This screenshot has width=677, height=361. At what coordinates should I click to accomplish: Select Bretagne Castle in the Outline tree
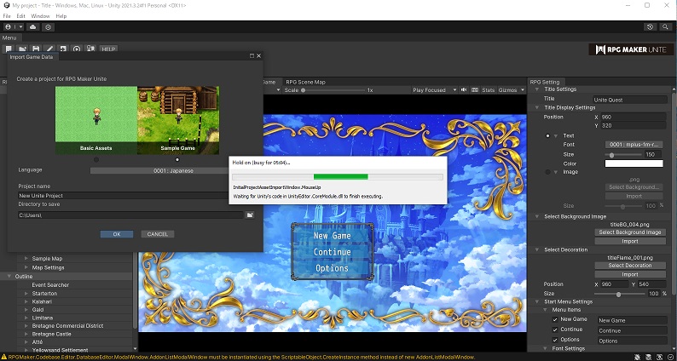coord(52,335)
